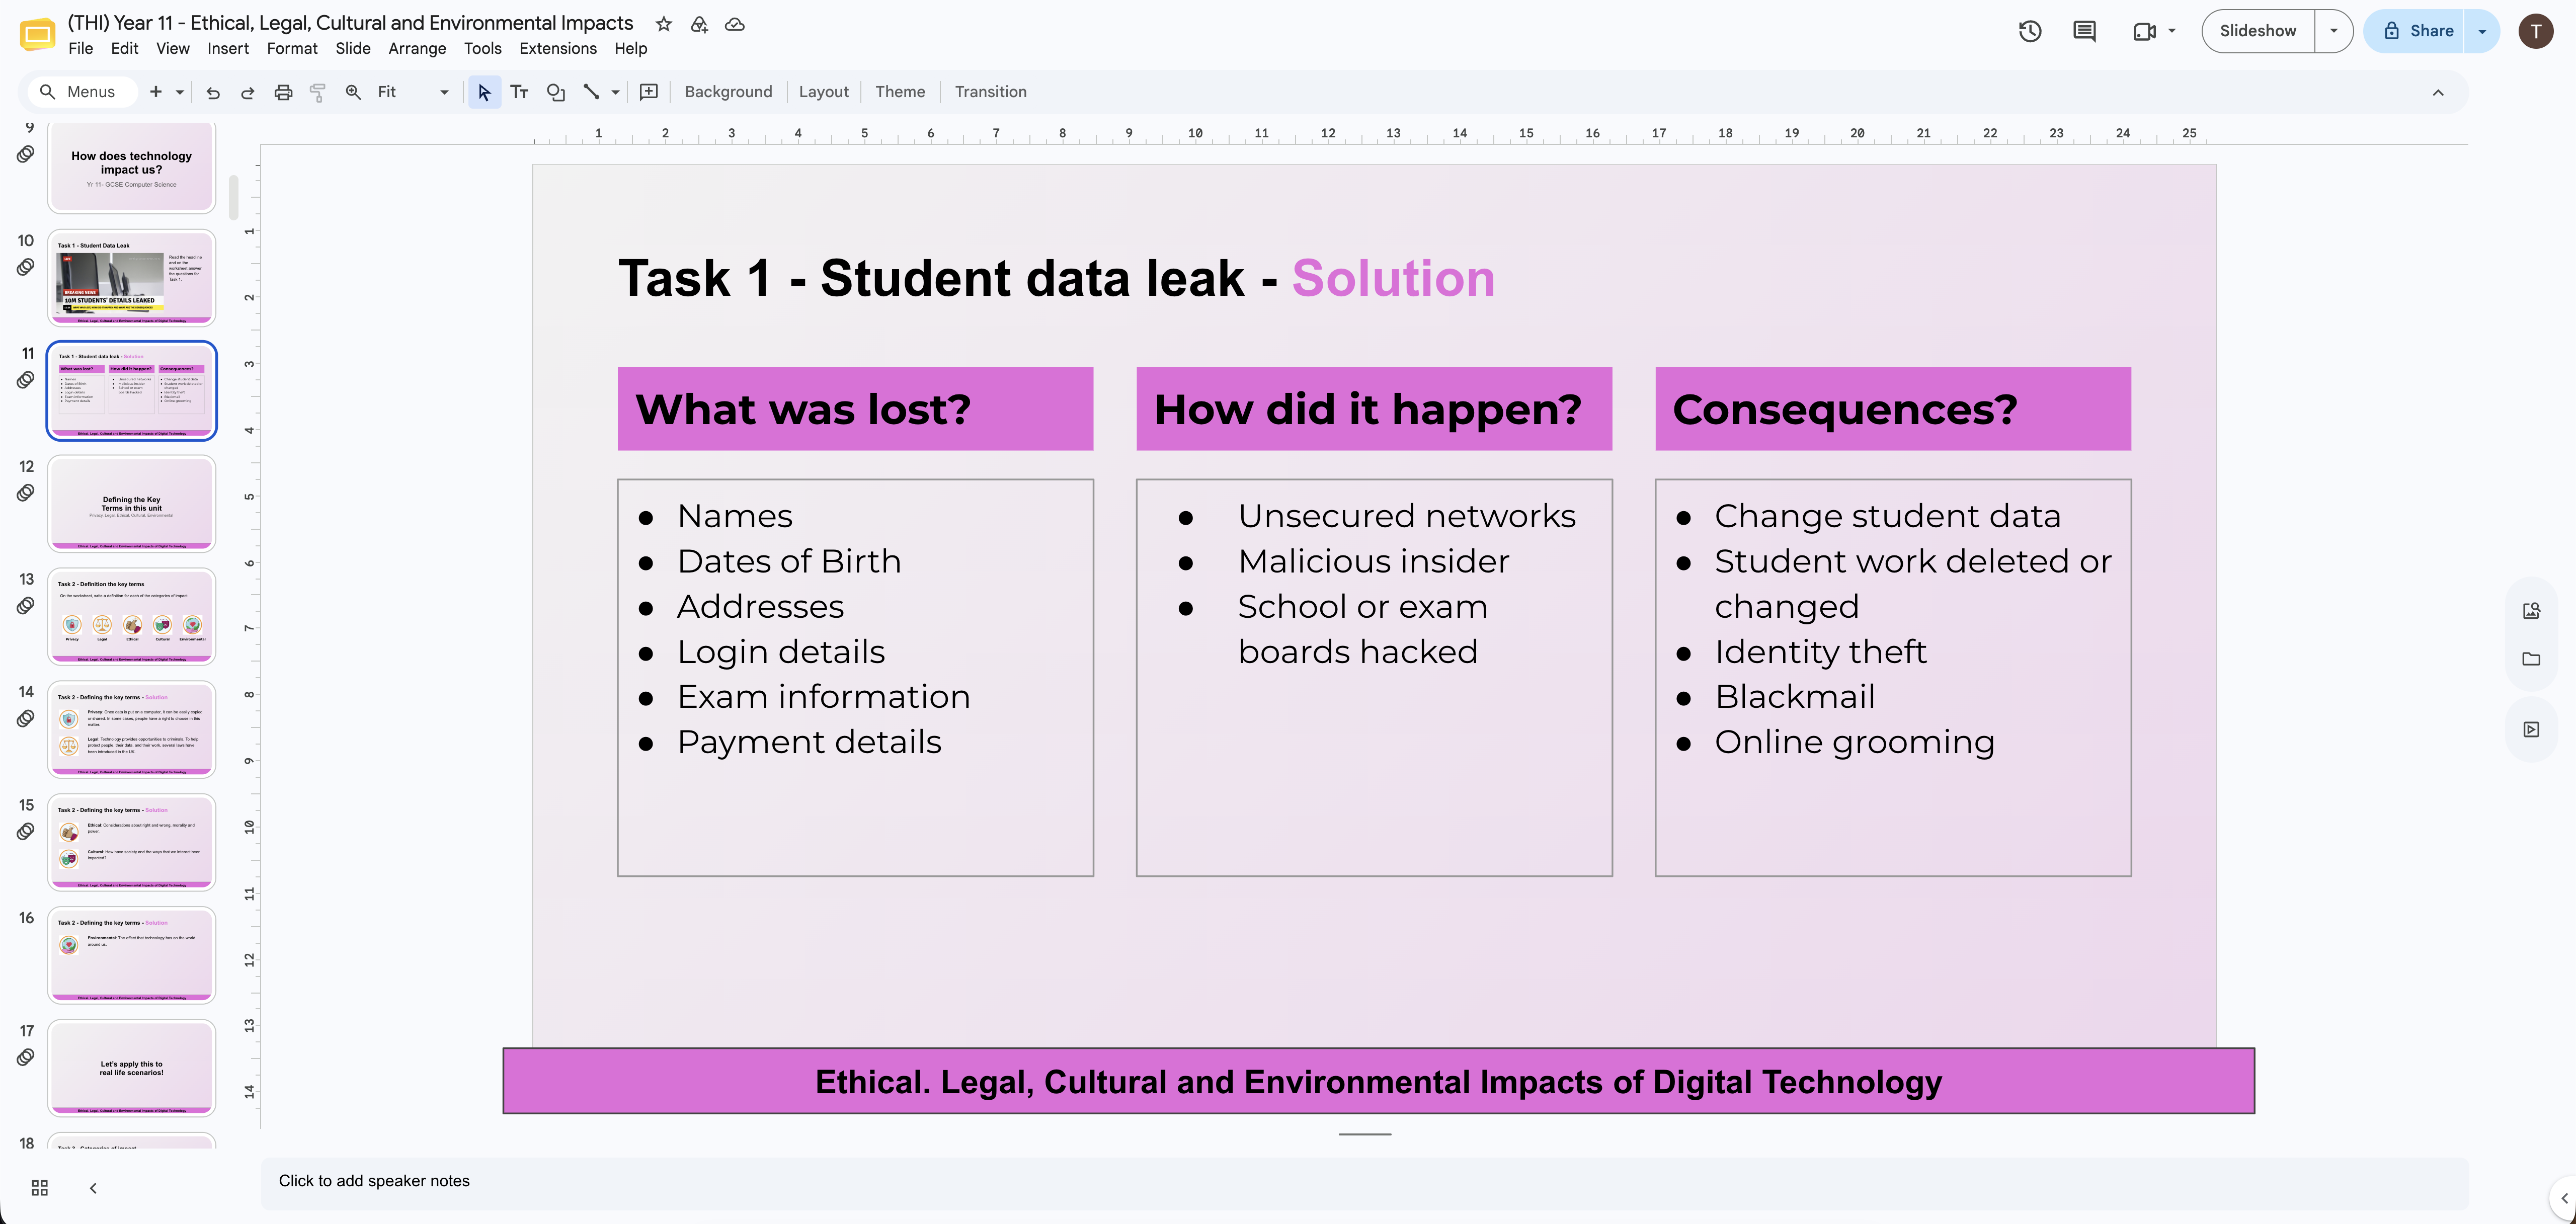Open the View menu

click(172, 48)
